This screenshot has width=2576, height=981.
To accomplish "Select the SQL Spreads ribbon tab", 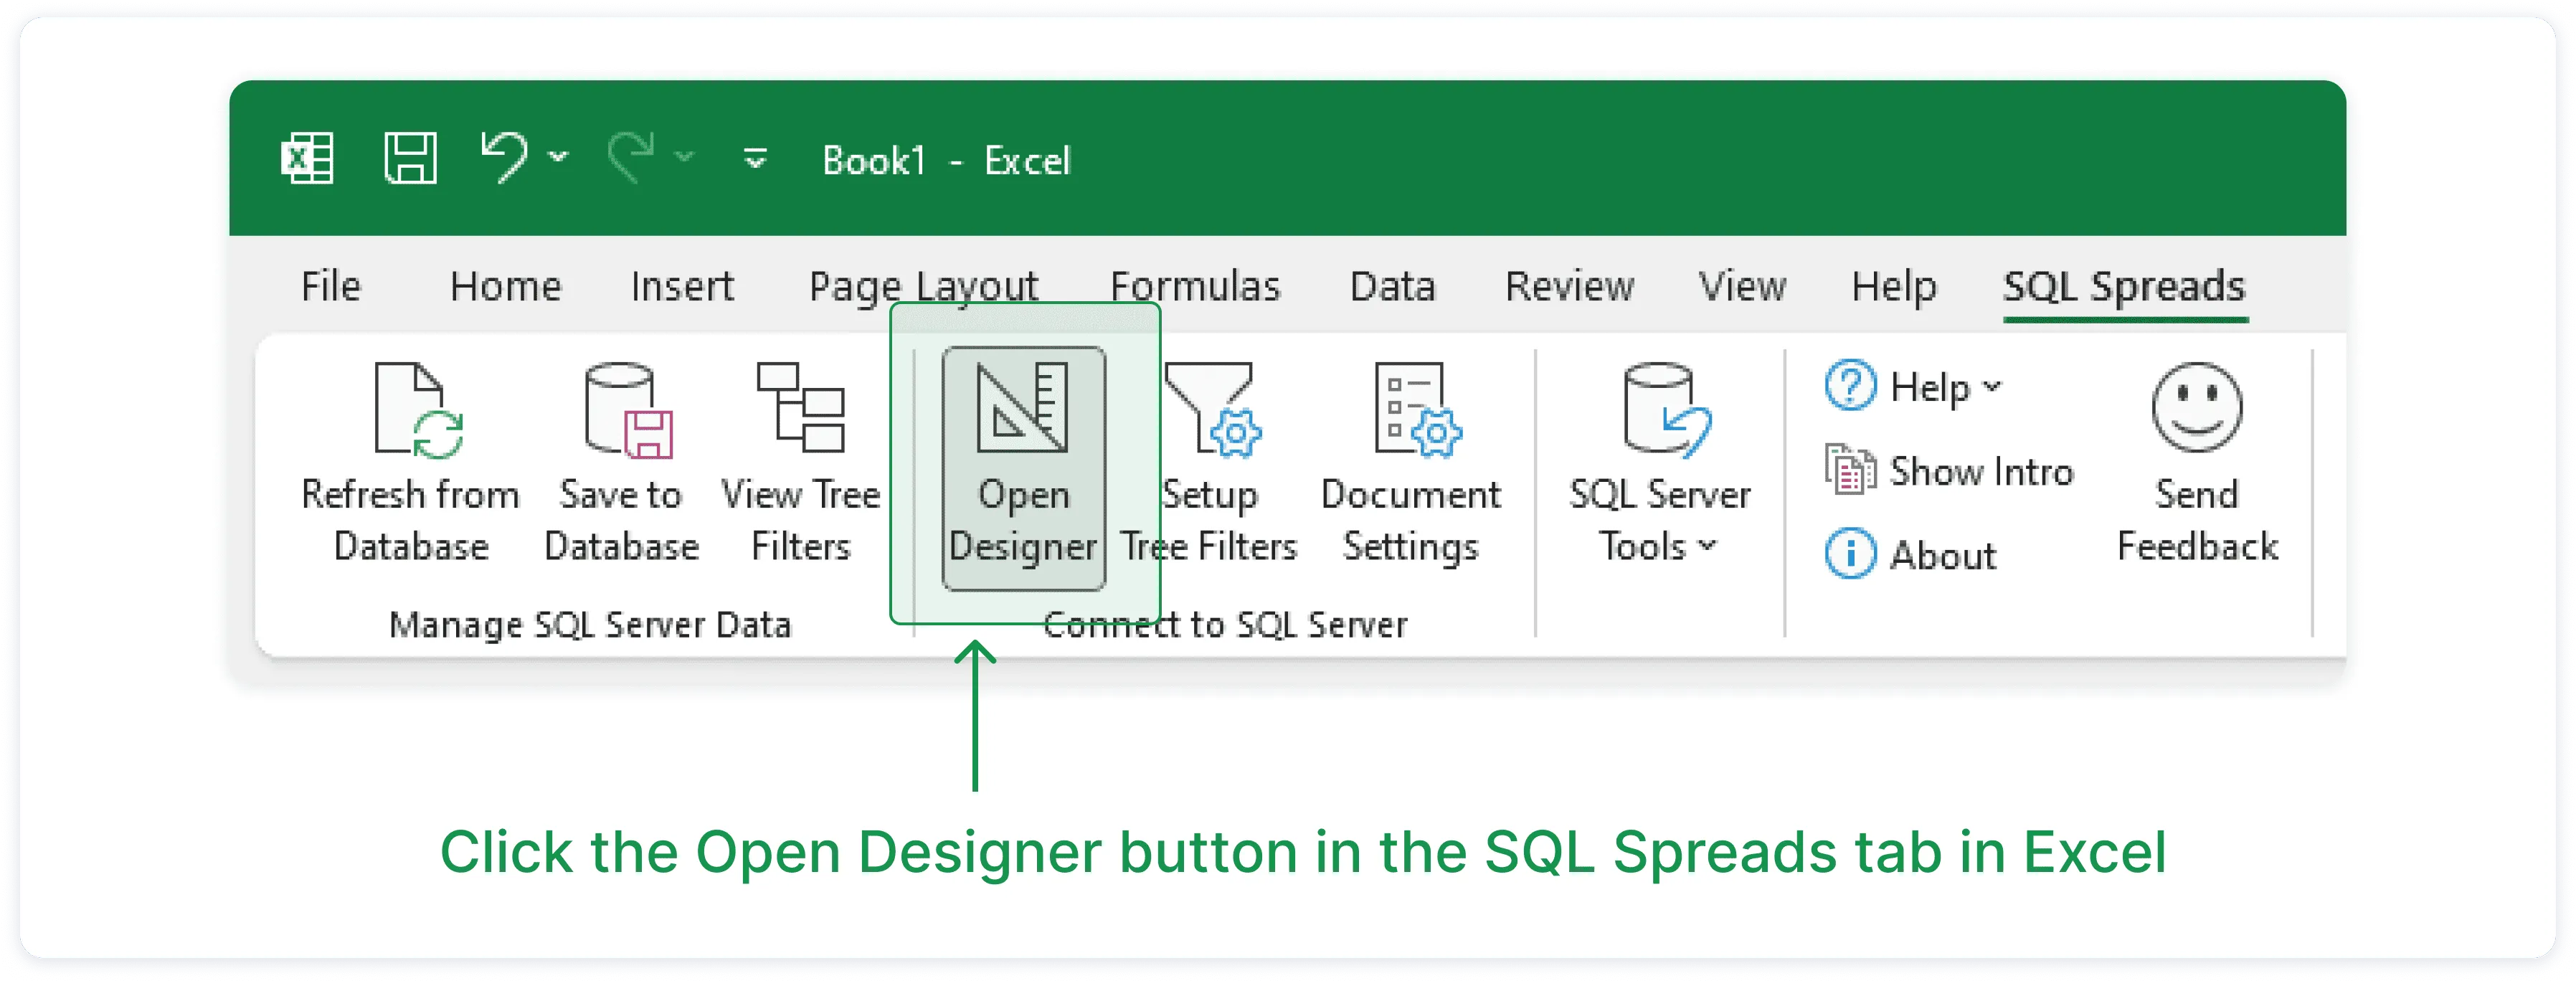I will (x=2124, y=287).
